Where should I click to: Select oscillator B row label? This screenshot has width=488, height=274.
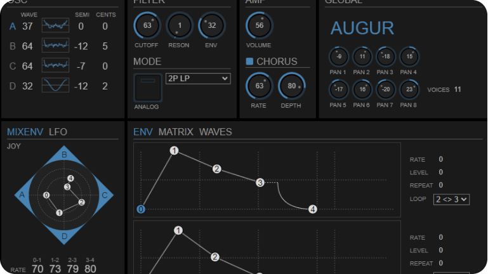pyautogui.click(x=13, y=46)
